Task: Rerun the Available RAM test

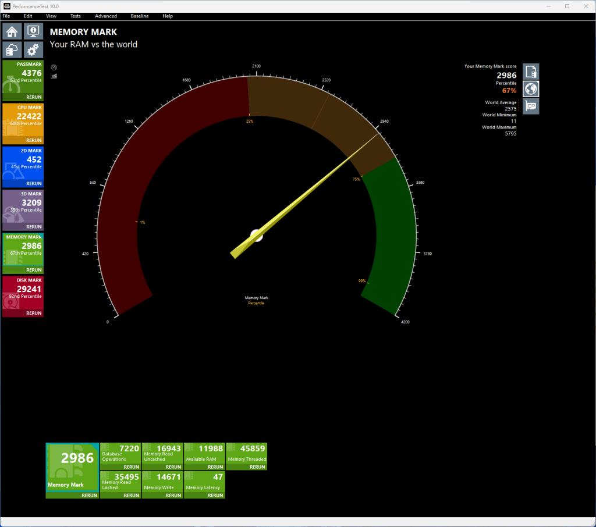Action: (215, 467)
